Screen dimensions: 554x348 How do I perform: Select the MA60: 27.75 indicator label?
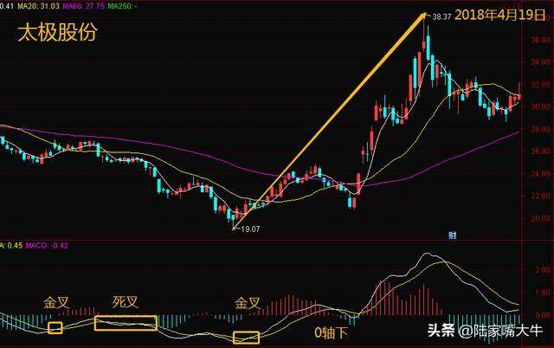pyautogui.click(x=84, y=6)
